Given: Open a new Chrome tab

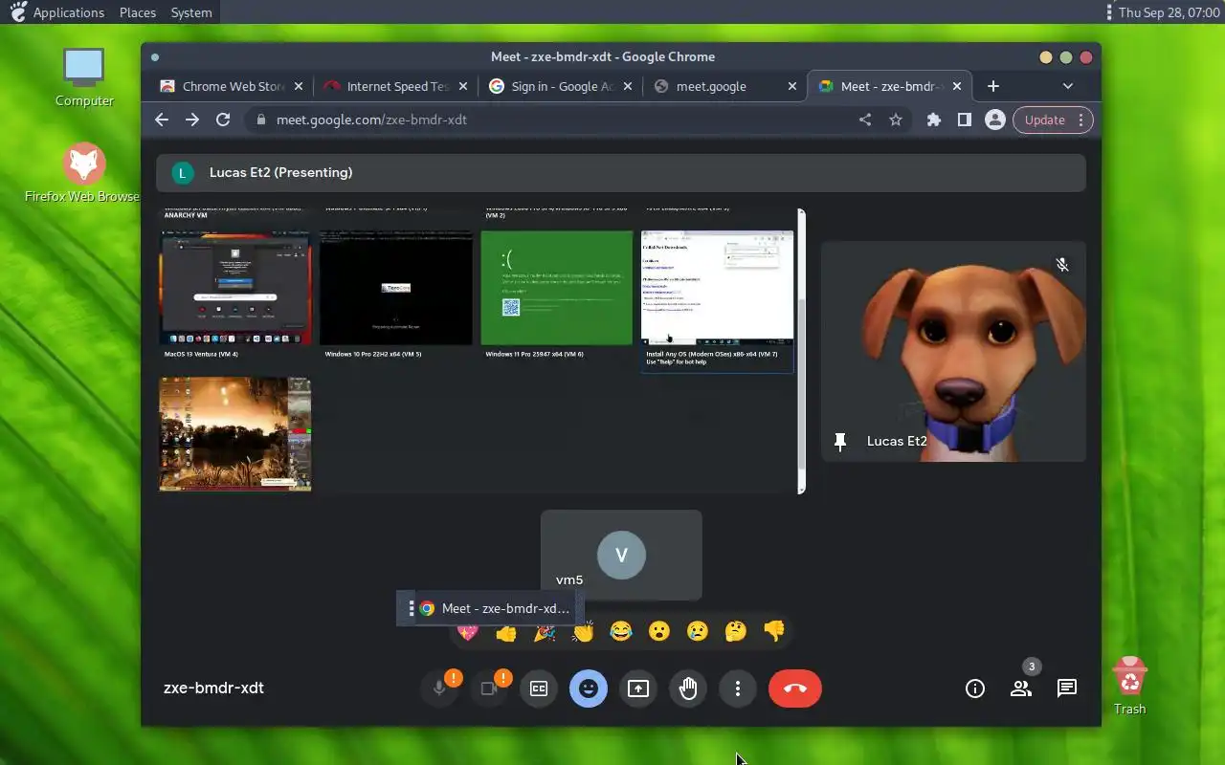Looking at the screenshot, I should (993, 86).
